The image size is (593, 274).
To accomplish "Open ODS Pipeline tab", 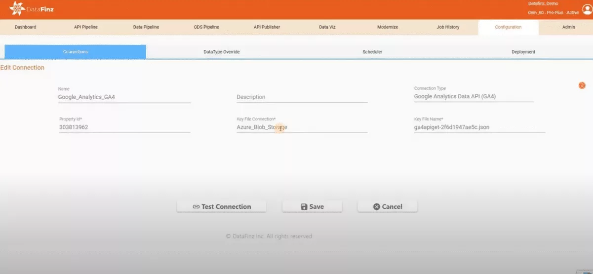I will click(206, 27).
